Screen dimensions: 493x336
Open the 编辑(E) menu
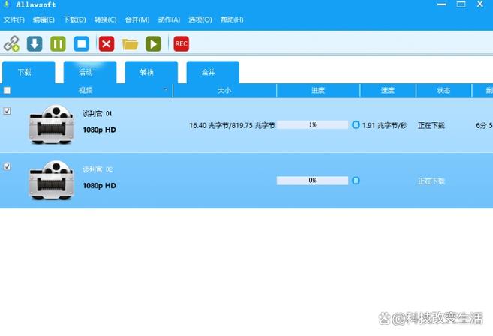click(44, 19)
